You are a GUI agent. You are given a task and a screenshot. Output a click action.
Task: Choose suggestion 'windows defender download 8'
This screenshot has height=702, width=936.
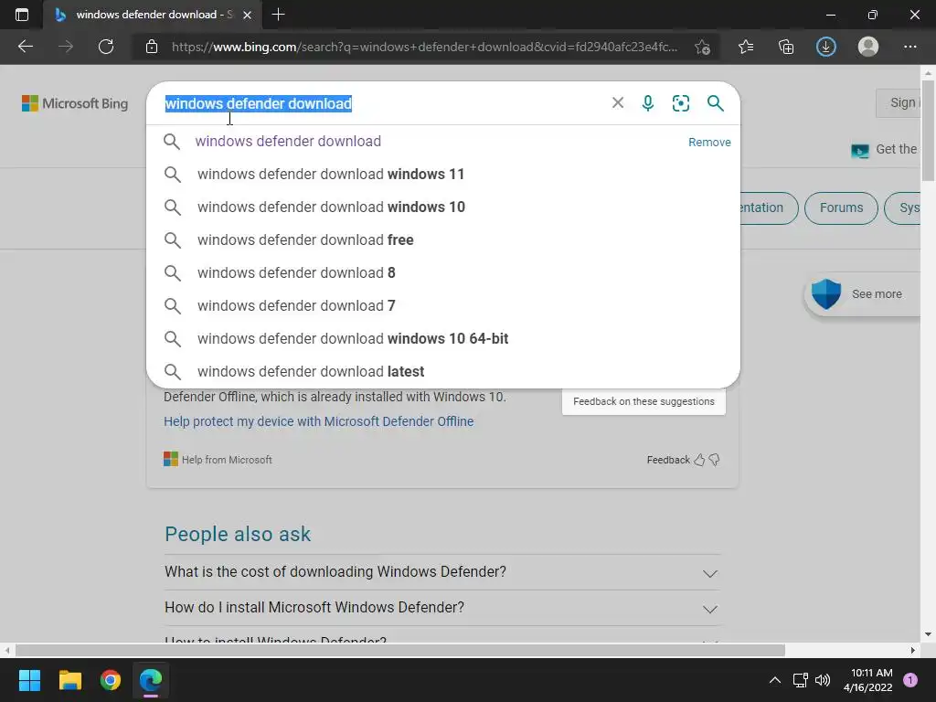443,272
